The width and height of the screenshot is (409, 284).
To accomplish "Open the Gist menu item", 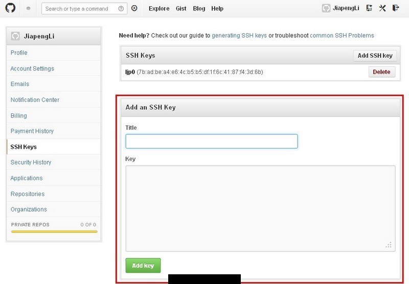I will [181, 9].
